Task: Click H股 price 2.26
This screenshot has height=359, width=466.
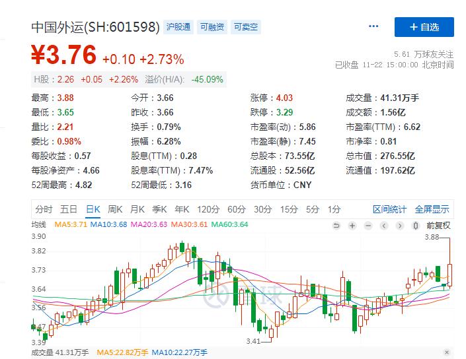Action: (x=65, y=79)
